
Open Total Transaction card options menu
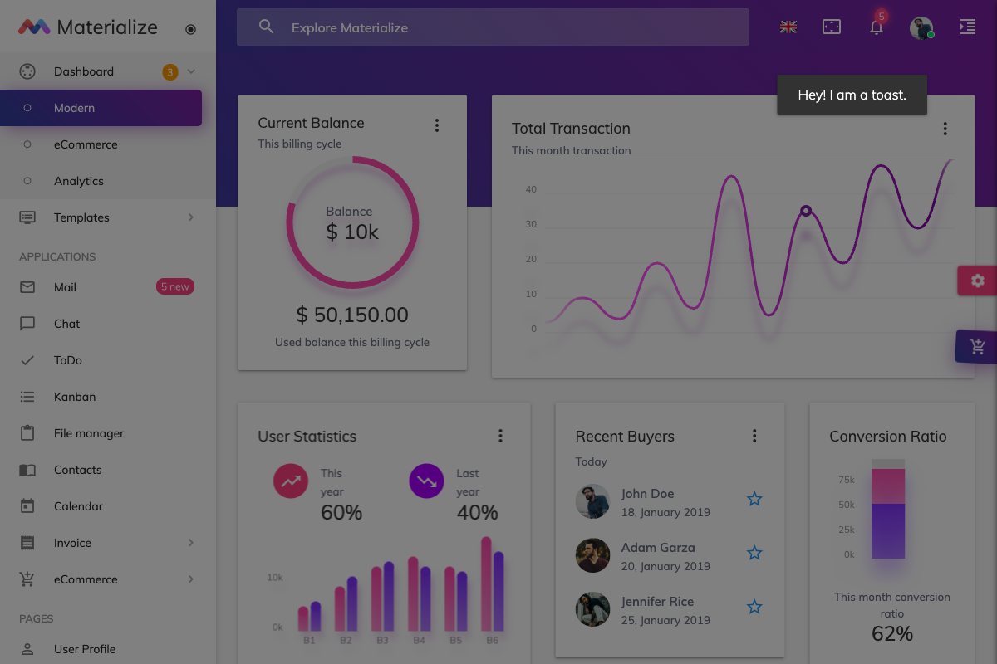(945, 129)
